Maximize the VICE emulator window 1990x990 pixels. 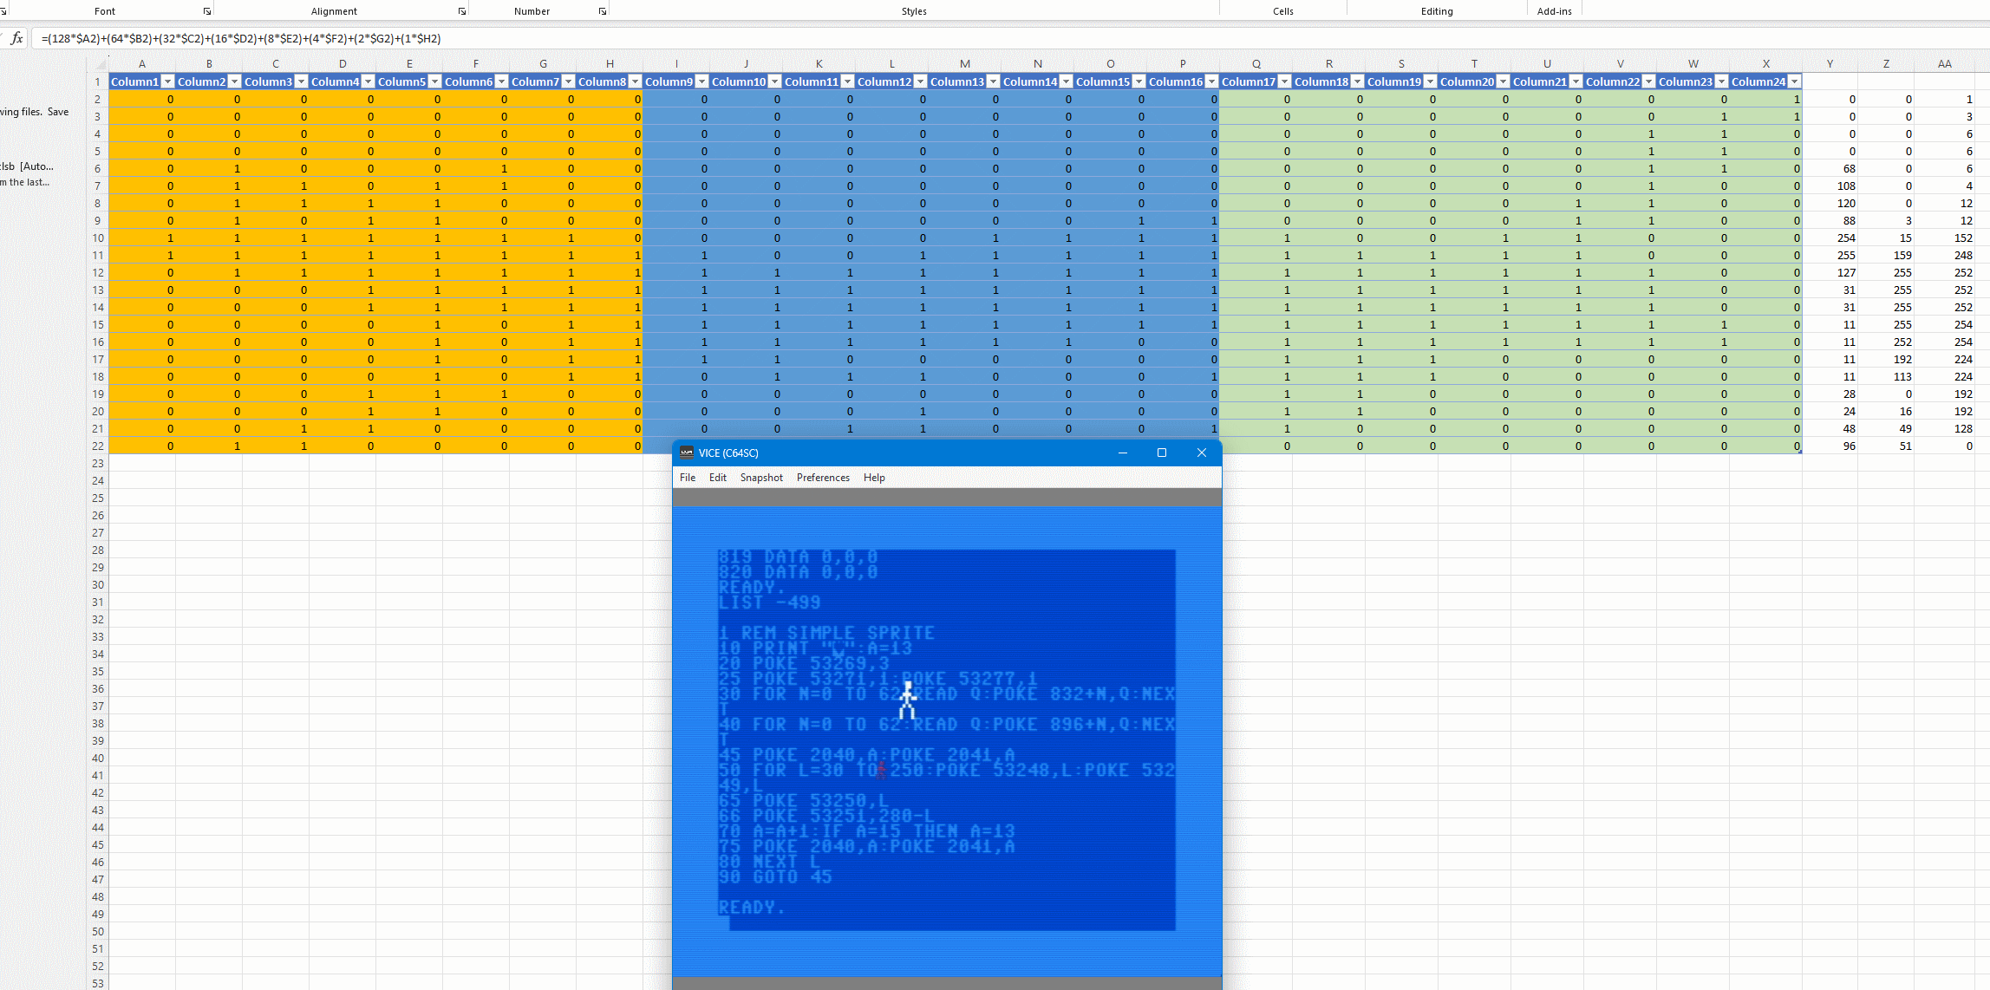click(x=1162, y=453)
